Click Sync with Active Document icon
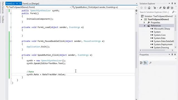The image size is (178, 100). tap(160, 8)
